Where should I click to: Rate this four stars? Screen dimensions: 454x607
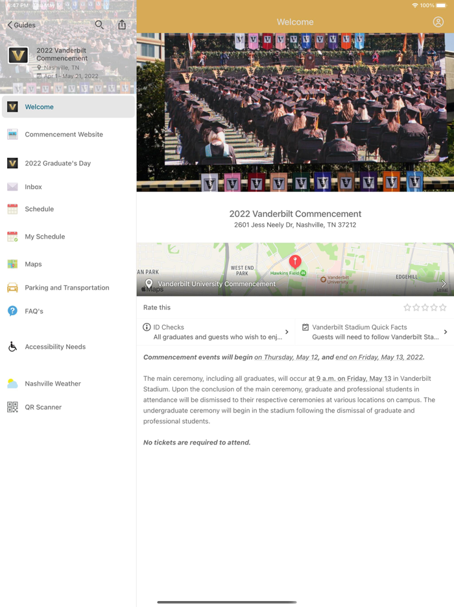[434, 307]
